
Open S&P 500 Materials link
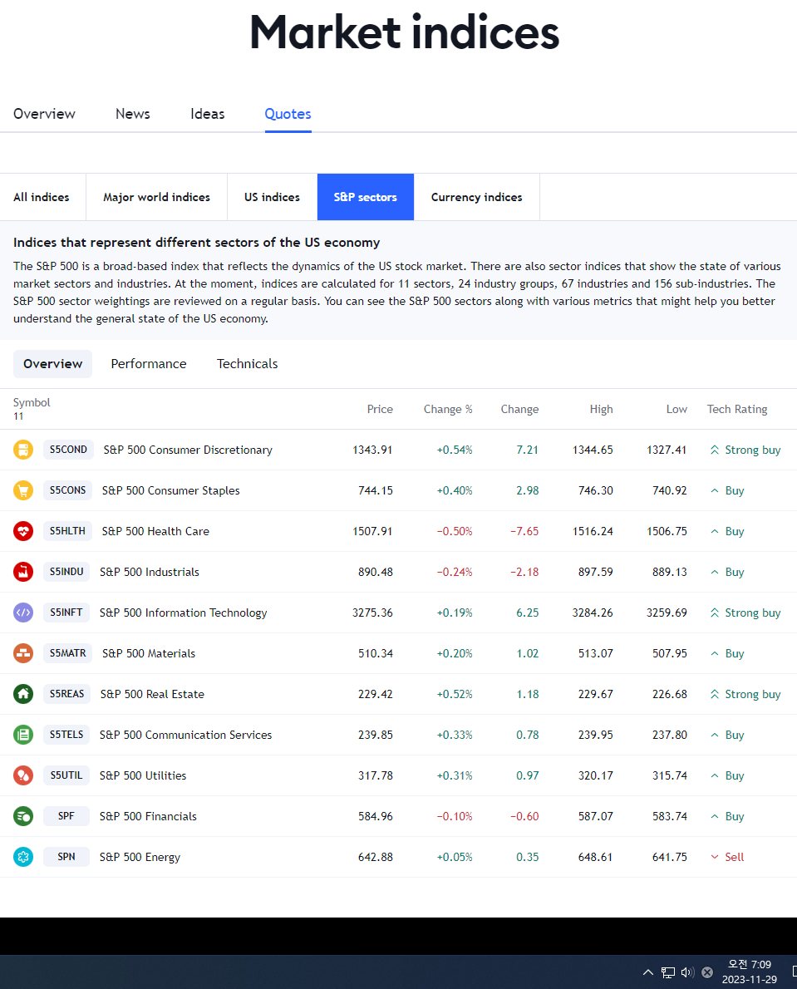[x=149, y=652]
